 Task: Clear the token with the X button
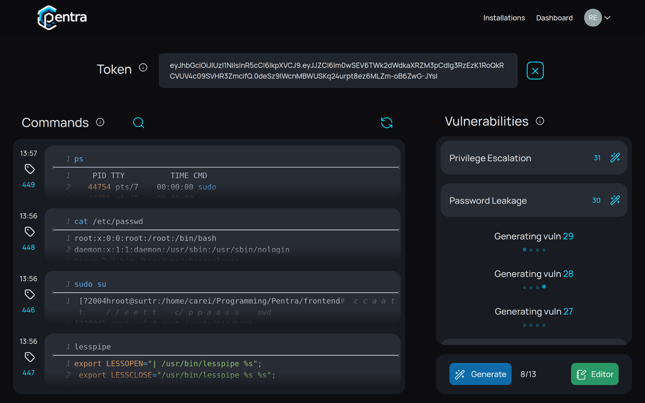click(535, 71)
